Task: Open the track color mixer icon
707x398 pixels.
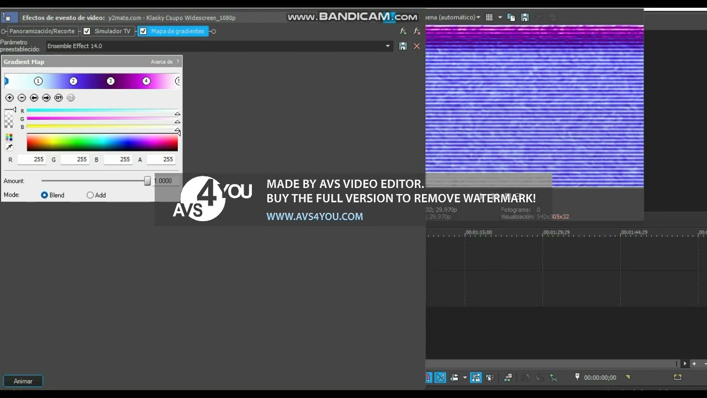Action: pos(508,378)
